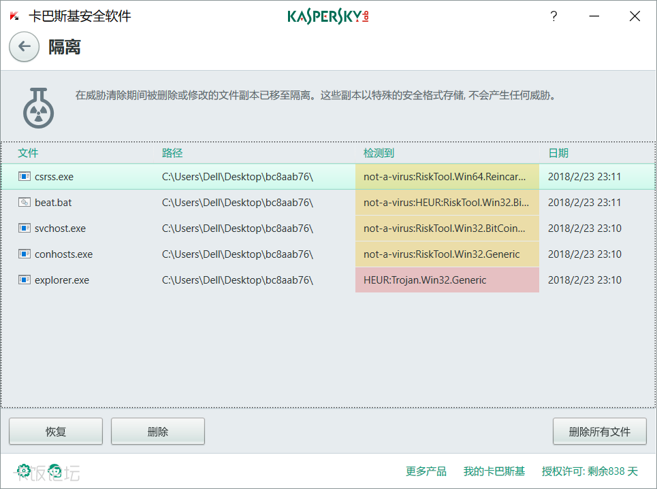Click 删除所有文件 to delete all files
The height and width of the screenshot is (489, 657).
[x=599, y=431]
